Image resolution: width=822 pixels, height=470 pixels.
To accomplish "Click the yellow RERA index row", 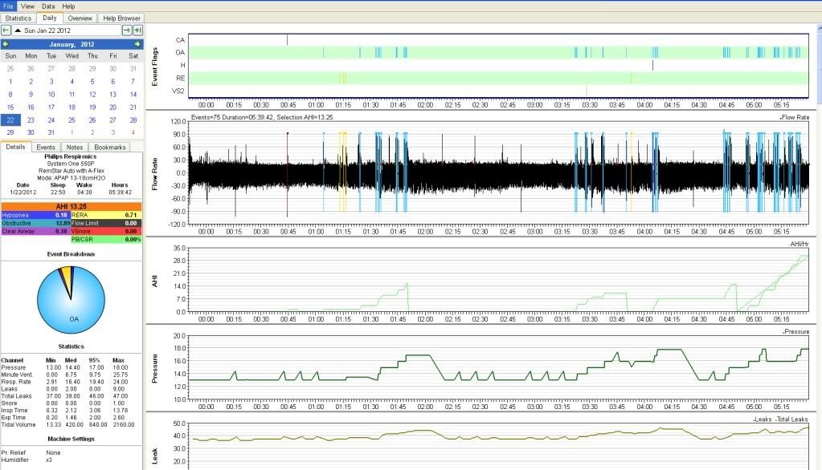I will point(106,215).
